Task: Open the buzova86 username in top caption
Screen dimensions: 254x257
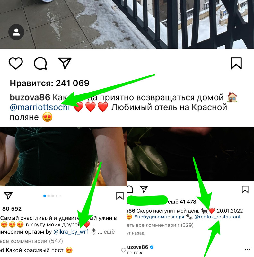Action: [30, 97]
